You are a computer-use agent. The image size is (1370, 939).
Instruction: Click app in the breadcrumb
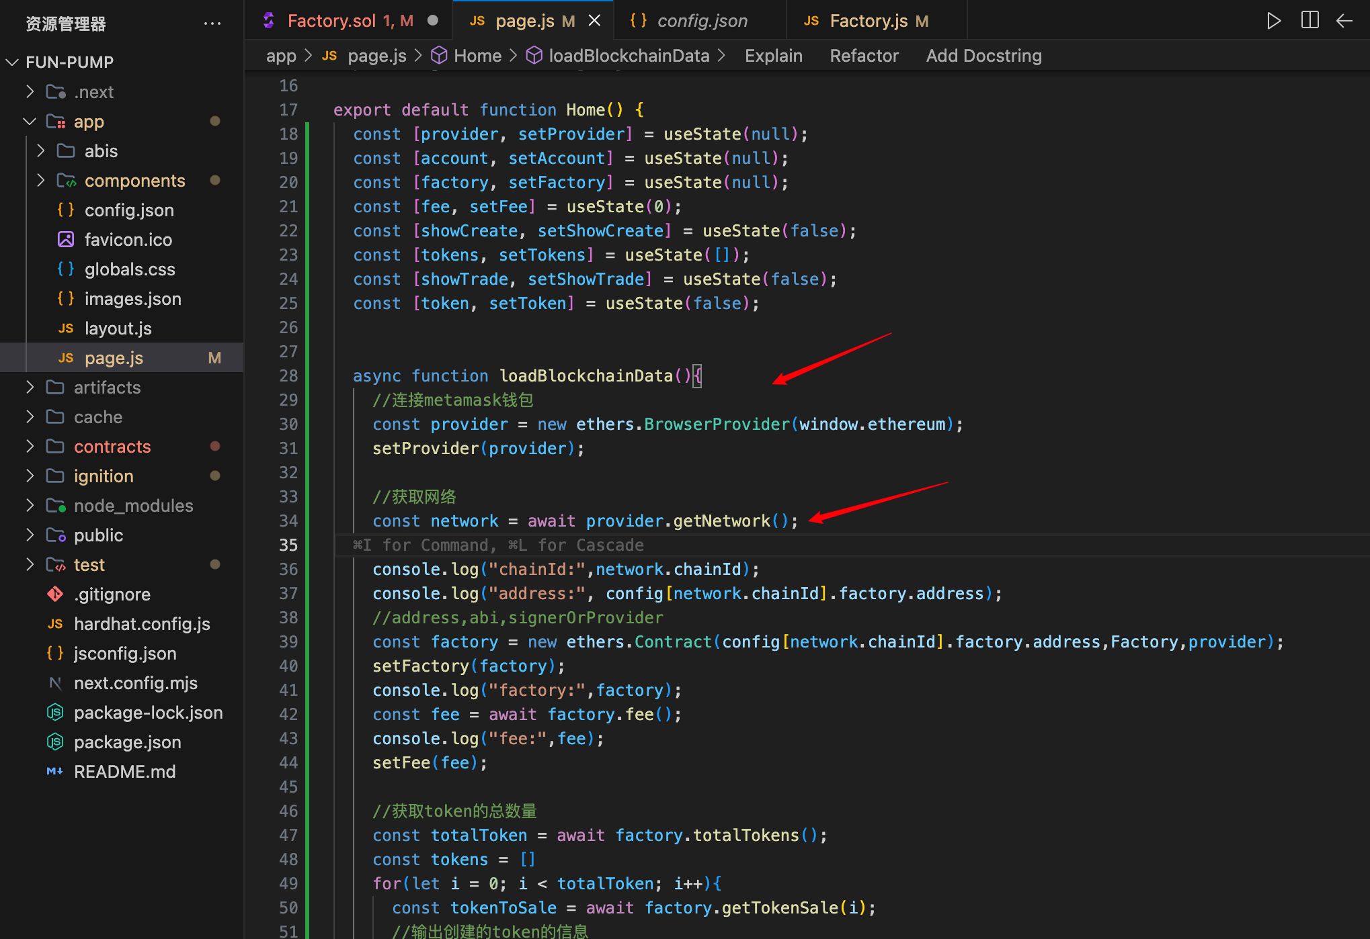pos(281,56)
